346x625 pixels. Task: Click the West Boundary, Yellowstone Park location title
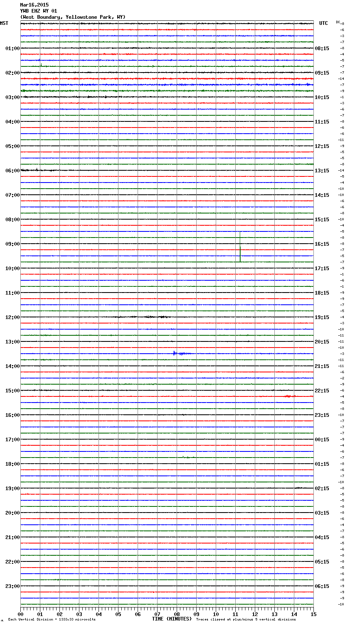(x=73, y=17)
